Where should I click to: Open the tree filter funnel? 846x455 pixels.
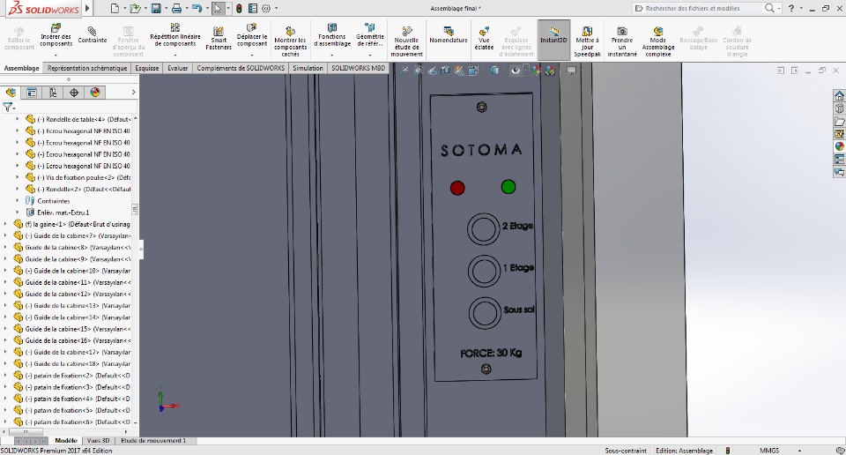8,107
